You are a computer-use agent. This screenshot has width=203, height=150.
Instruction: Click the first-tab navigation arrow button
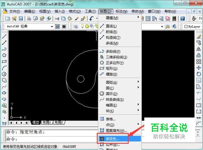pos(11,123)
